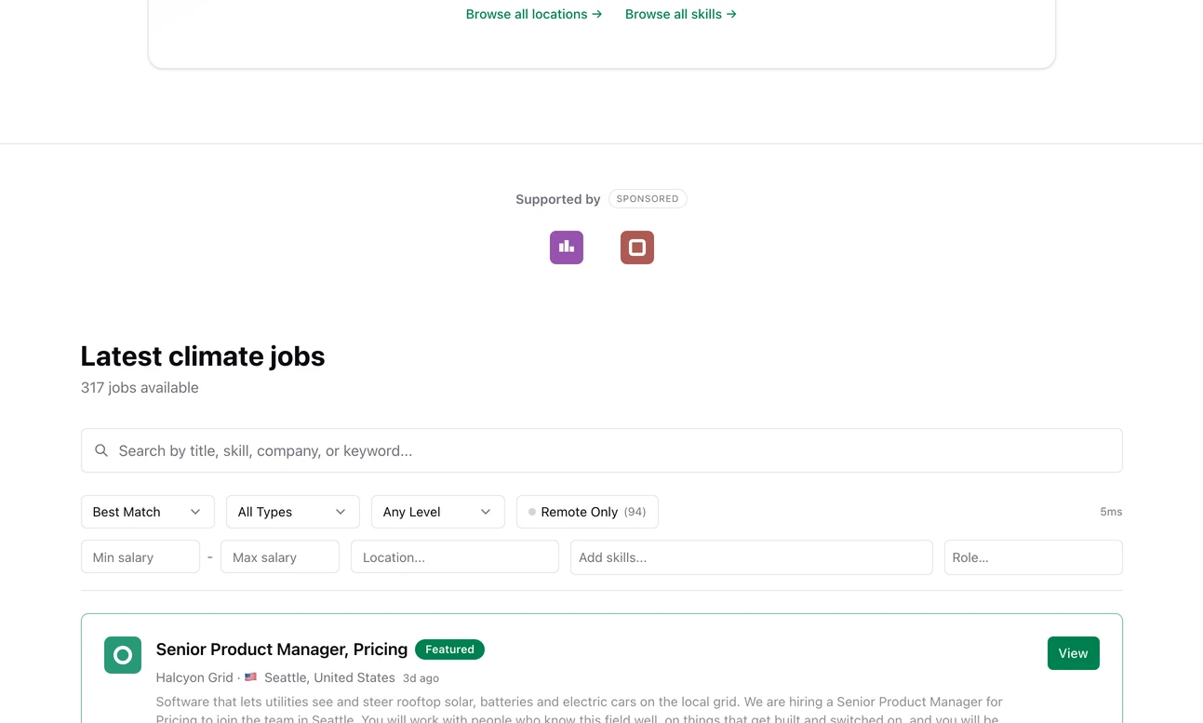Open the Best Match sort dropdown
This screenshot has width=1203, height=723.
(148, 512)
